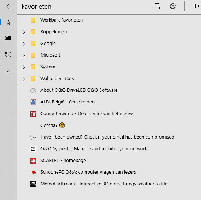Pin the Favorieten pane open
This screenshot has height=200, width=201.
pos(196,6)
